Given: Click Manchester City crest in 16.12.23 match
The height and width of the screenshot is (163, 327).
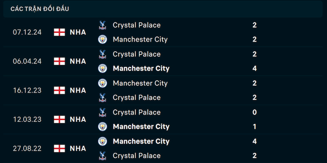Looking at the screenshot, I should (x=103, y=83).
